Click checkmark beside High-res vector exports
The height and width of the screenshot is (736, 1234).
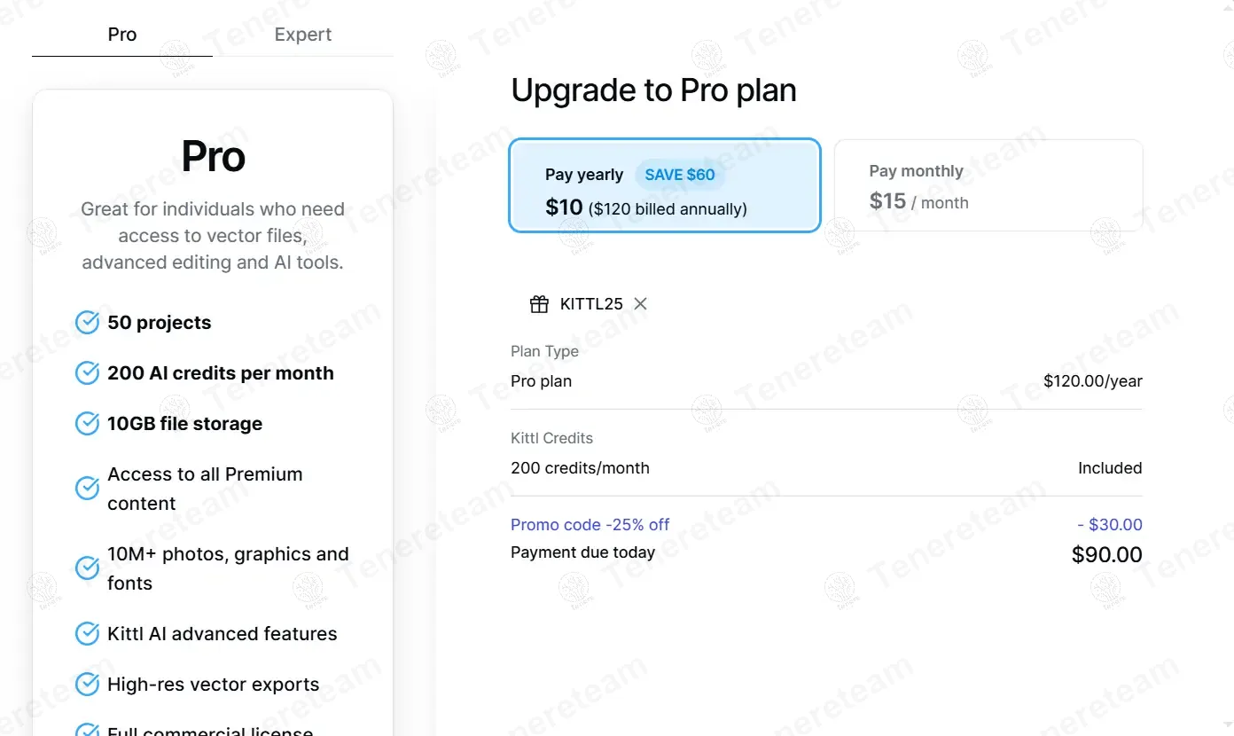pos(87,685)
